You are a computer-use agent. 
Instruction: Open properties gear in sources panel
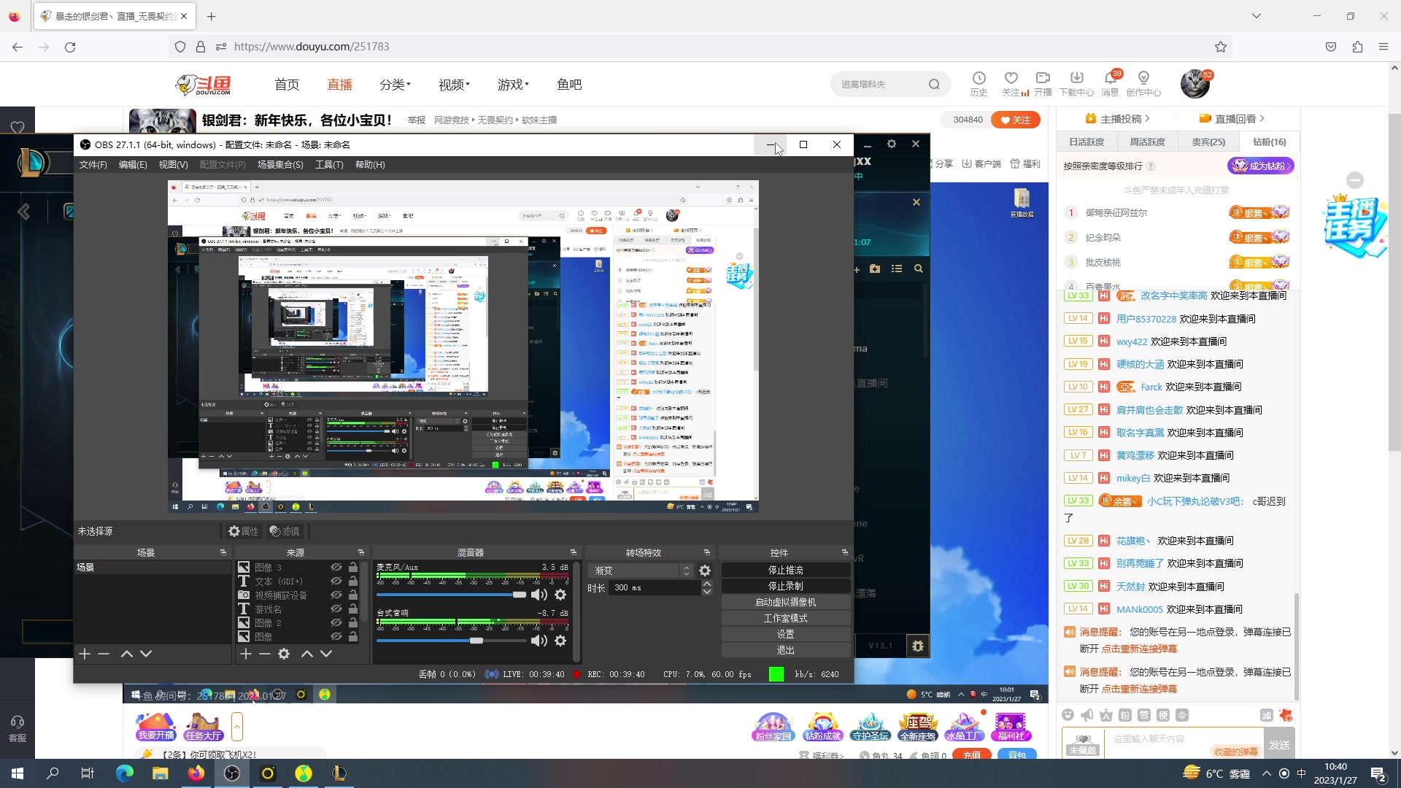click(x=284, y=654)
